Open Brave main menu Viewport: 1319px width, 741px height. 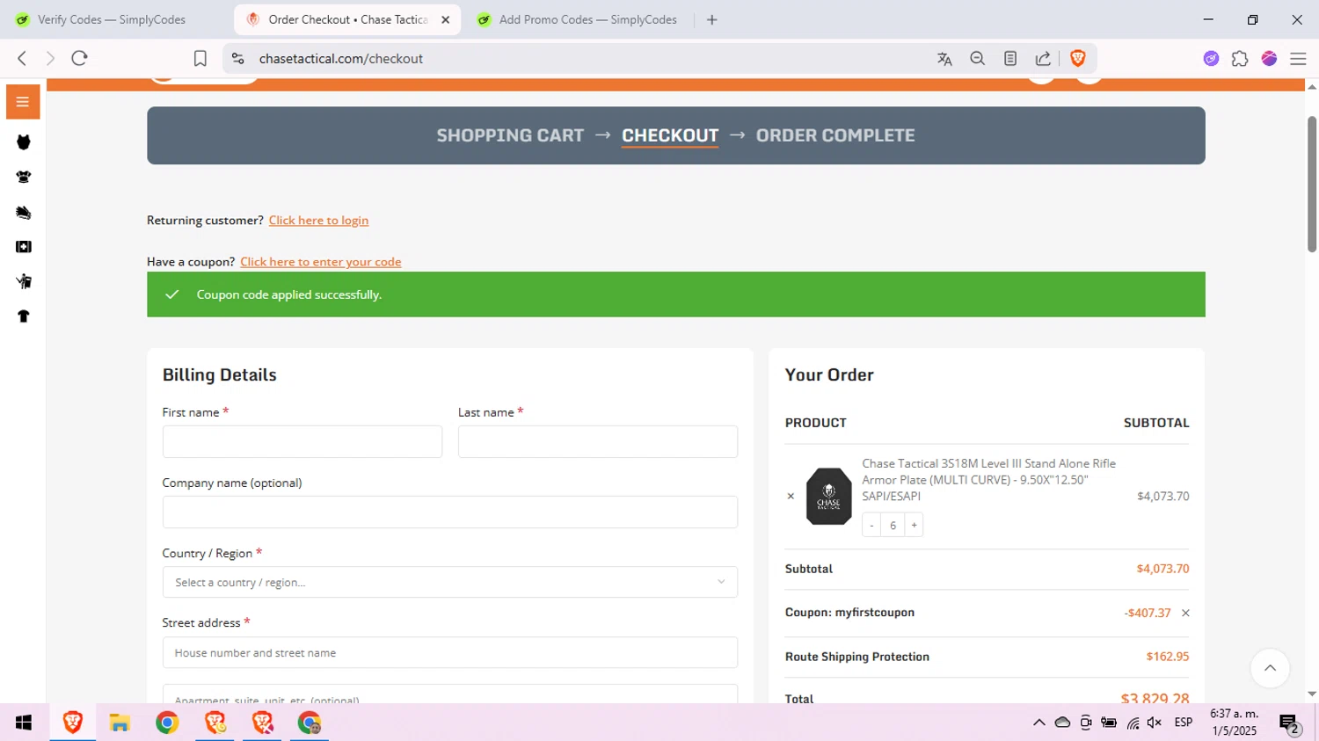1298,59
